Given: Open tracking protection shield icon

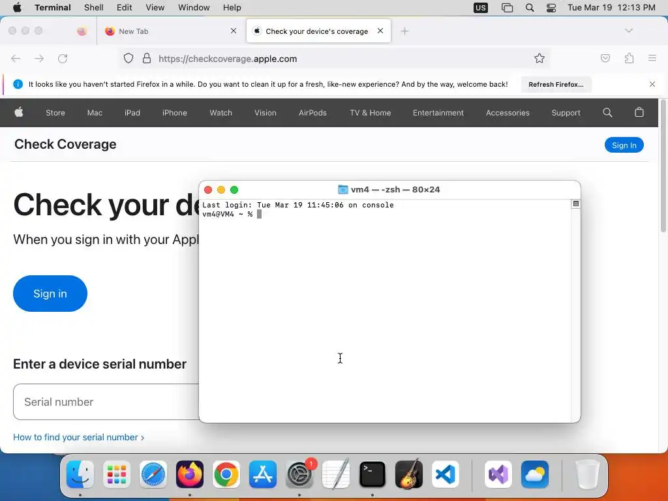Looking at the screenshot, I should point(129,58).
